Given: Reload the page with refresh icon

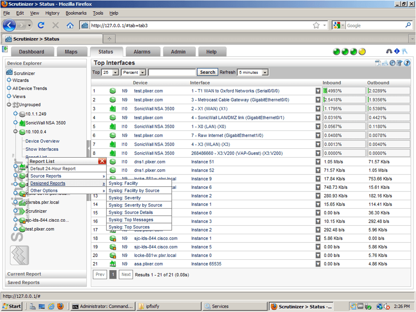Looking at the screenshot, I should (x=41, y=25).
